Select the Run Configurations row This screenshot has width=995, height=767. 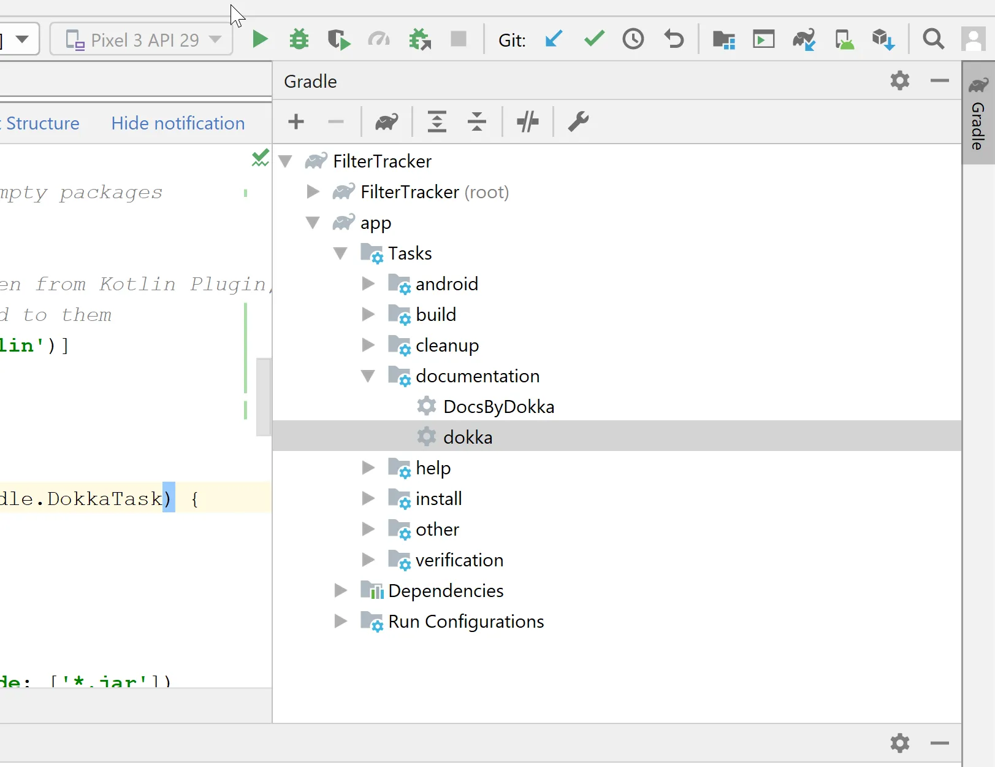(x=617, y=621)
